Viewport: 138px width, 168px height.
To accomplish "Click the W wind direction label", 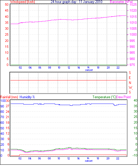I will [130, 88].
